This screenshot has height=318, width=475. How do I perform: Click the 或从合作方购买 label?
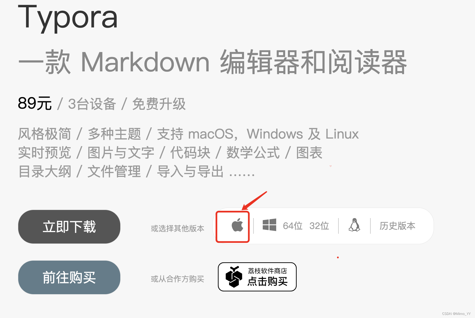point(177,279)
